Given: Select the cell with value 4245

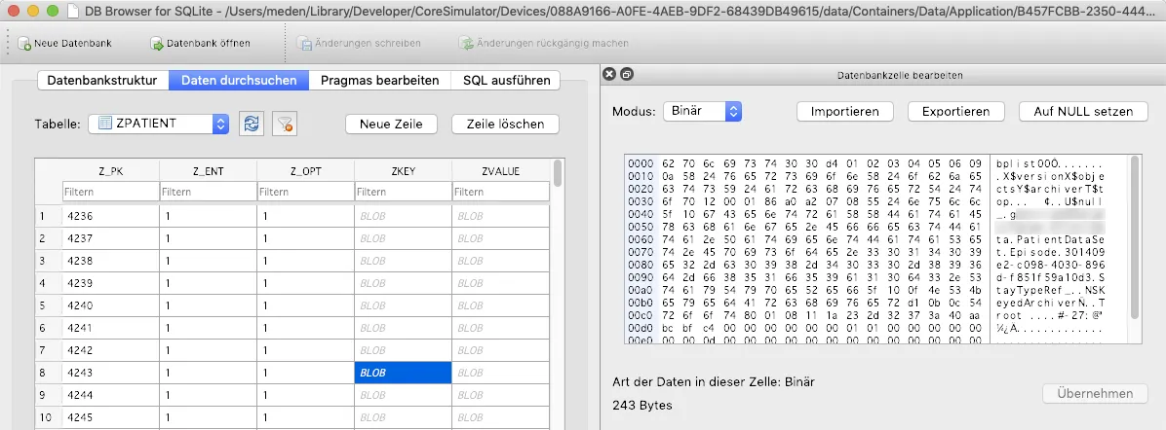Looking at the screenshot, I should click(110, 416).
